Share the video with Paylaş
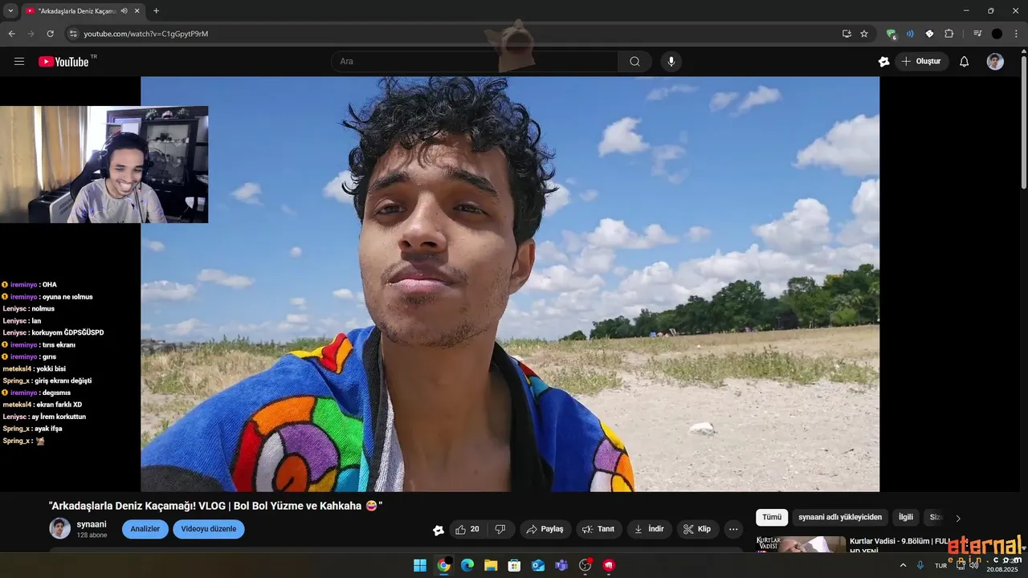The width and height of the screenshot is (1028, 578). coord(545,529)
